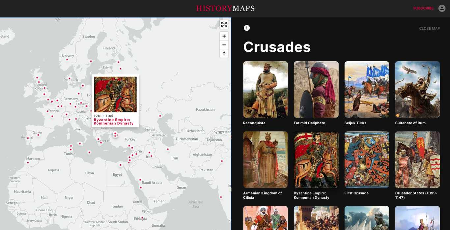Screen dimensions: 450x230
Task: Open the map popup image of horseman
Action: pyautogui.click(x=115, y=95)
